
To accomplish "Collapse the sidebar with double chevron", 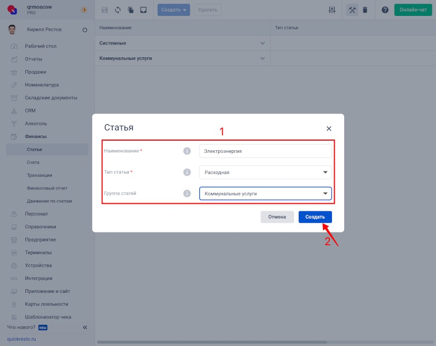I will tap(85, 327).
